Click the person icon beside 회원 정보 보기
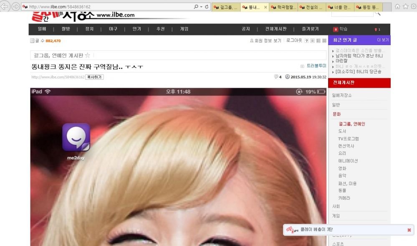This screenshot has height=246, width=417. pyautogui.click(x=252, y=41)
